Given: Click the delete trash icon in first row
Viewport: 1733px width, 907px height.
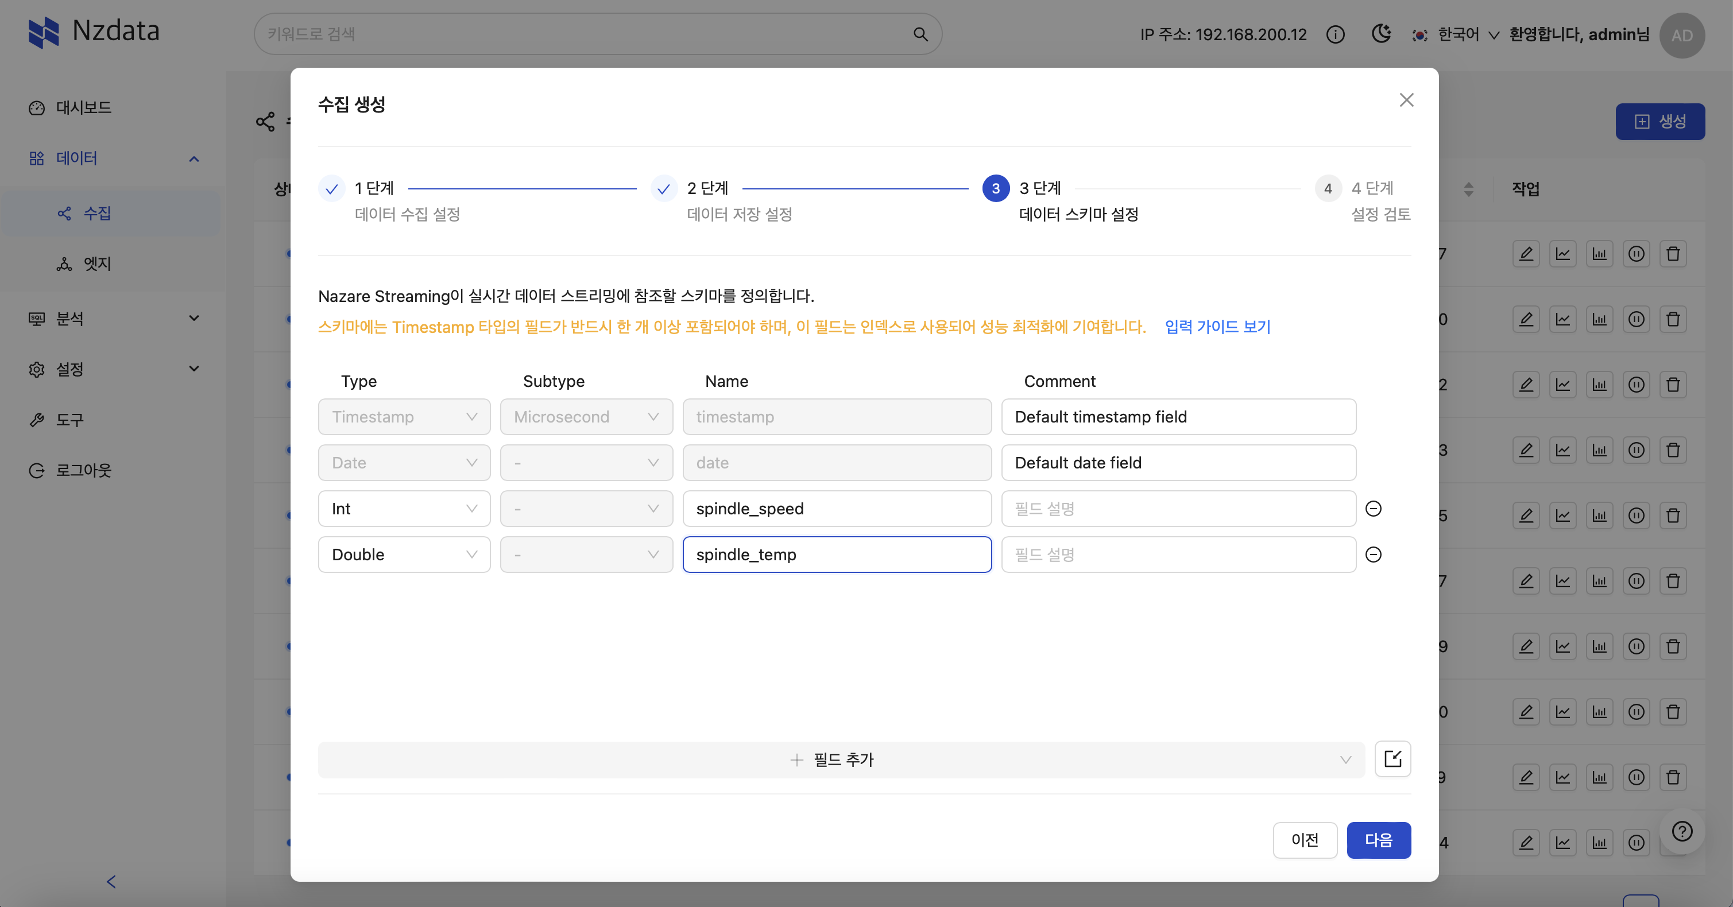Looking at the screenshot, I should click(1673, 254).
